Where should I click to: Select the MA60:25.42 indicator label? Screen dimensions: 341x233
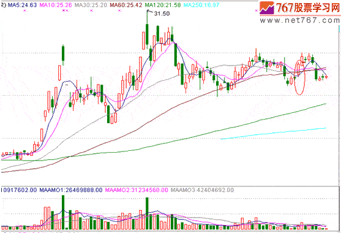[x=126, y=5]
